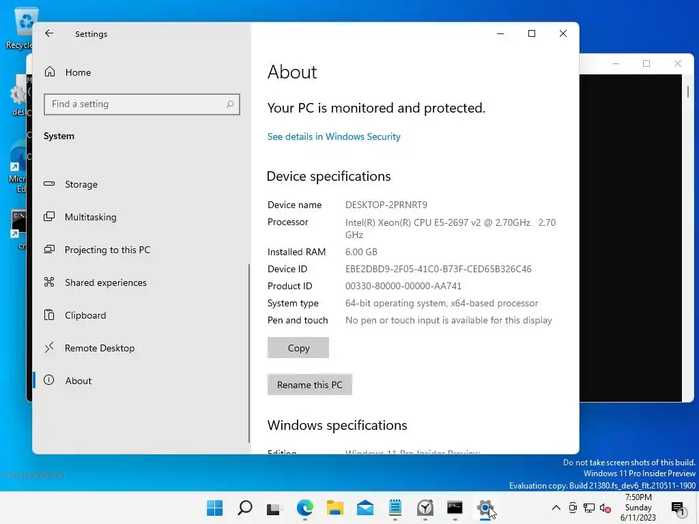Viewport: 699px width, 524px height.
Task: Open Task View on taskbar
Action: tap(274, 508)
